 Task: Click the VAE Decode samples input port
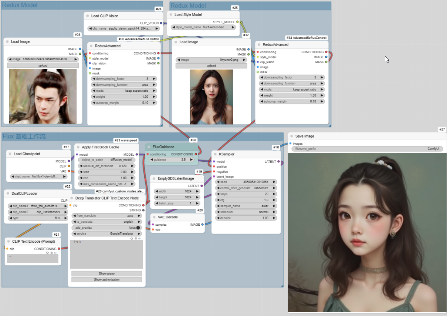pyautogui.click(x=153, y=225)
